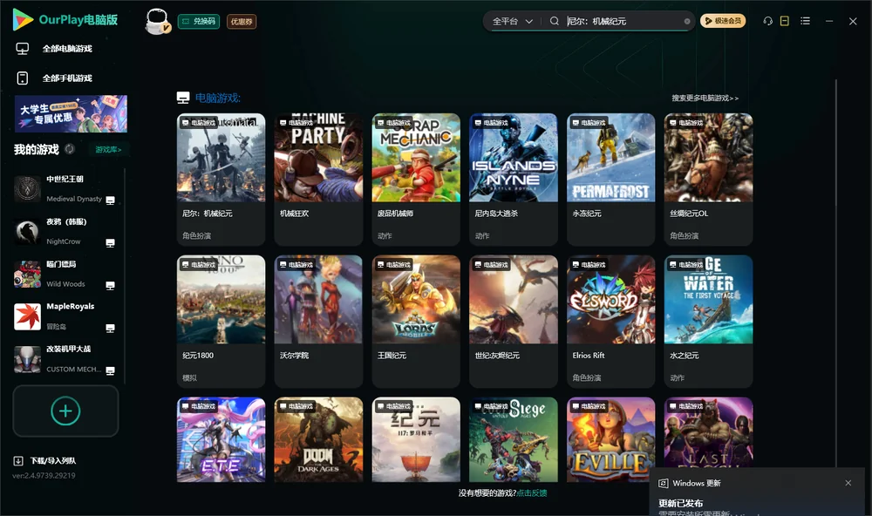
Task: Focus the search field with 尼尔: 机械纪元
Action: click(623, 21)
